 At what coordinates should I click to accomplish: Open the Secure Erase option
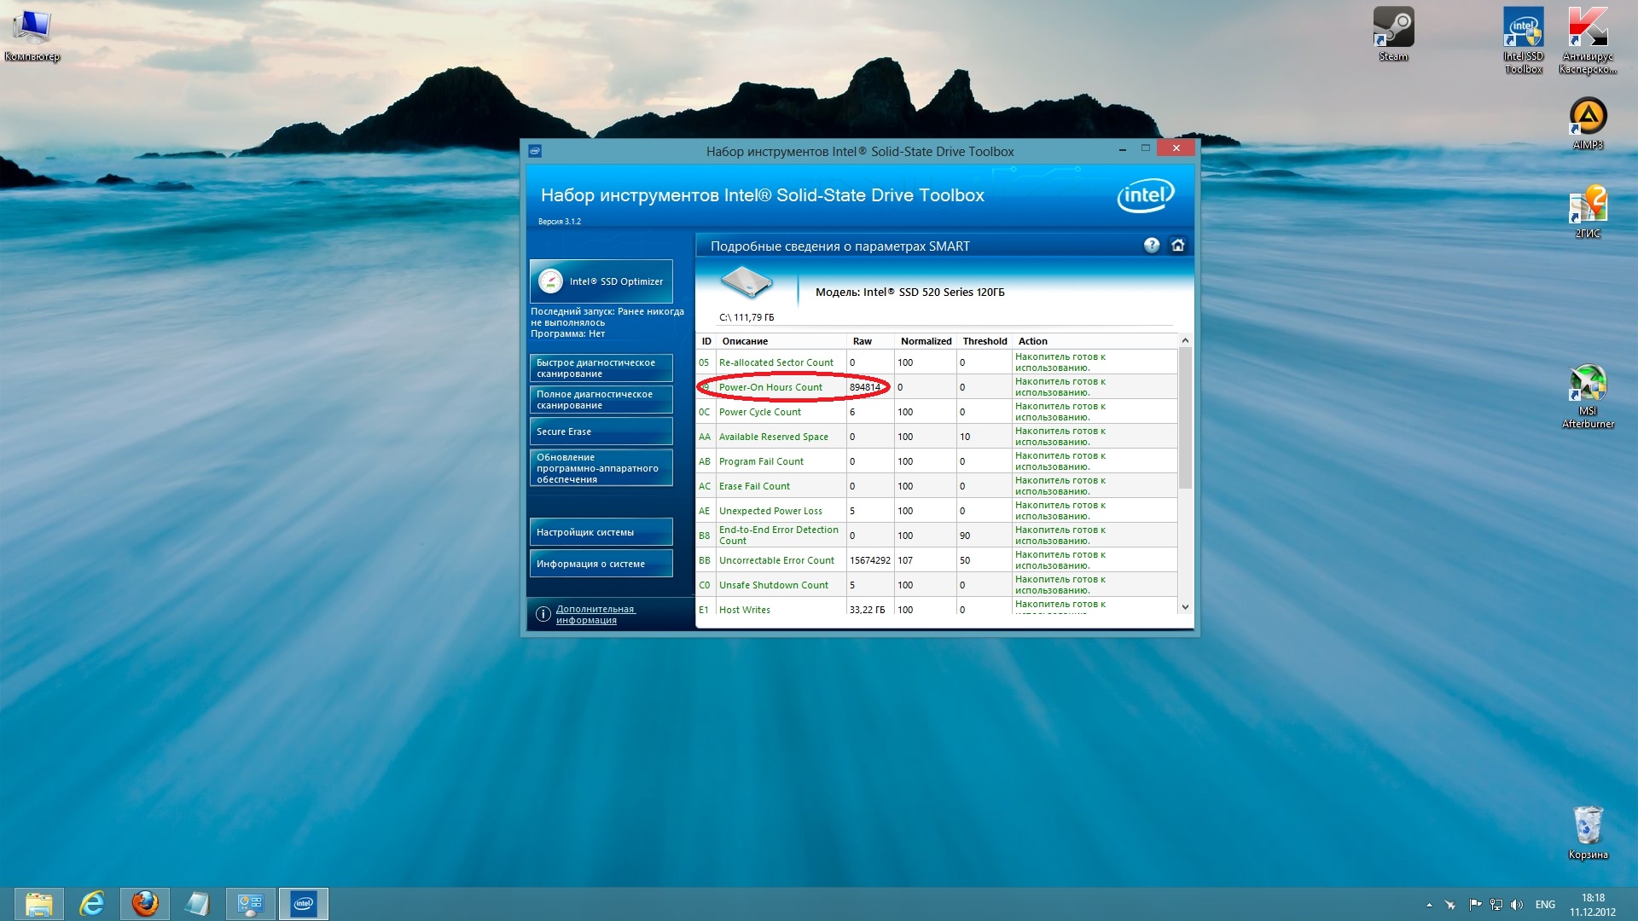pos(601,432)
